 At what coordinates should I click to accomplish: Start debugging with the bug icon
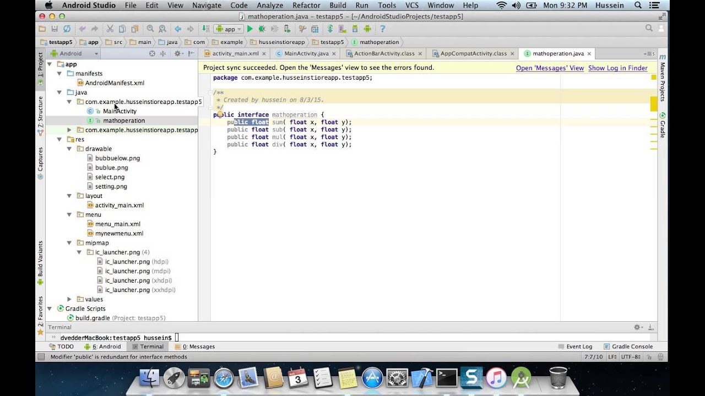(x=262, y=29)
